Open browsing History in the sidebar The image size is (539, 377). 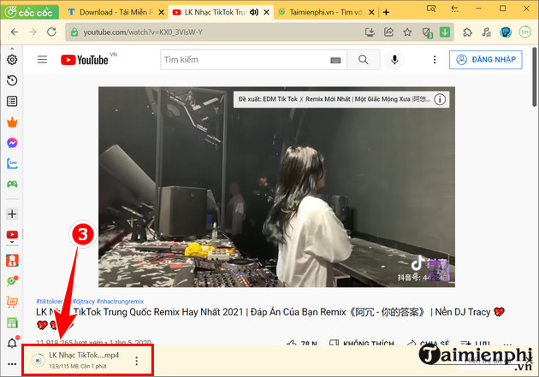[x=12, y=80]
